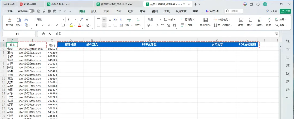Apply Bold formatting

(37, 25)
